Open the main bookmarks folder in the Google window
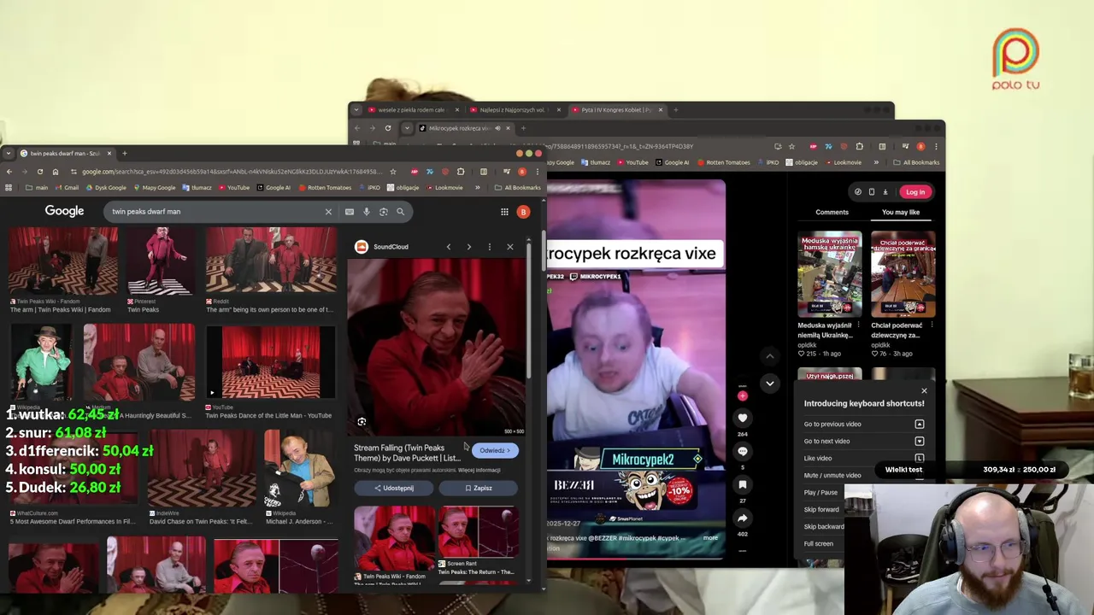Viewport: 1094px width, 615px height. click(x=37, y=188)
